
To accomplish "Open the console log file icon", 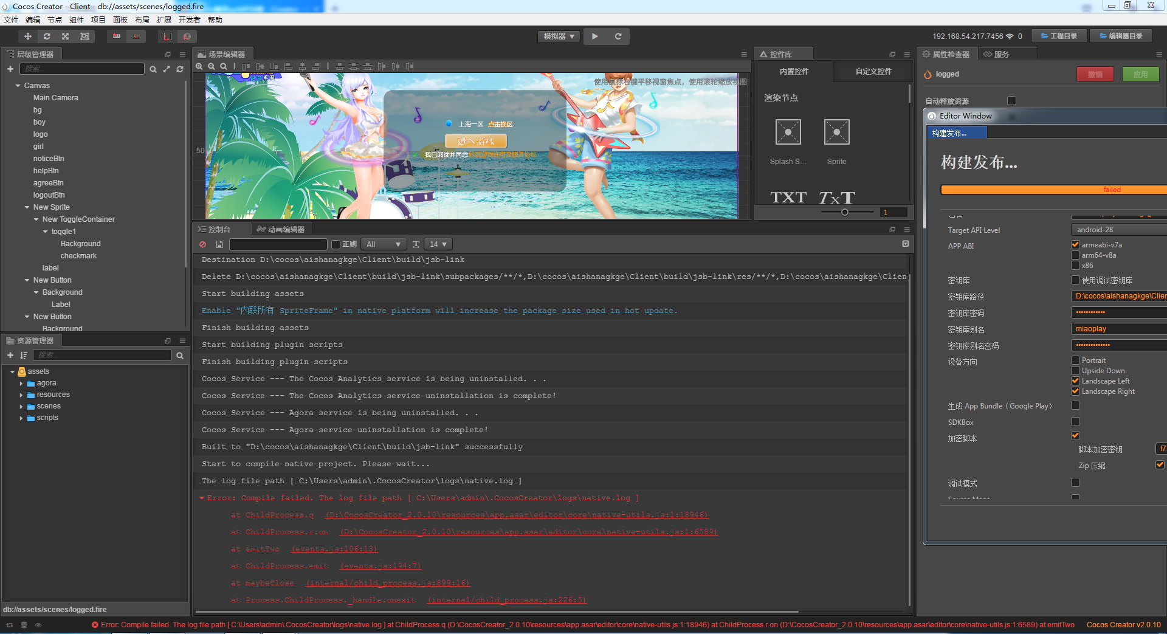I will (219, 244).
